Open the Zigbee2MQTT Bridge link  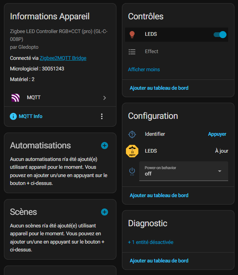pyautogui.click(x=63, y=58)
